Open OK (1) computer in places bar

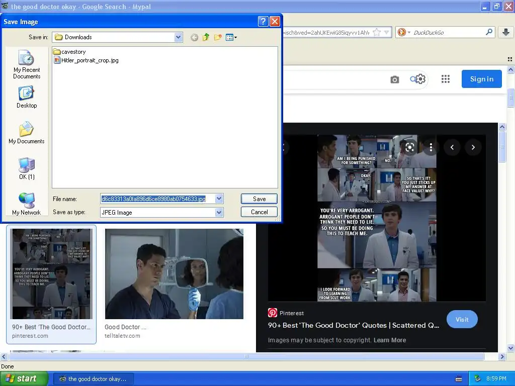tap(27, 168)
